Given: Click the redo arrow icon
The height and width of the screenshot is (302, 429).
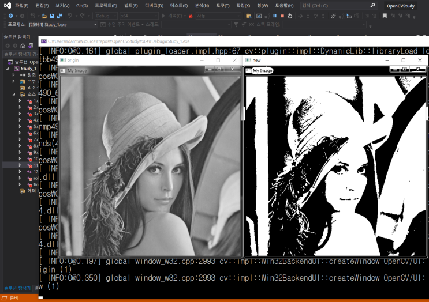Looking at the screenshot, I should (83, 16).
